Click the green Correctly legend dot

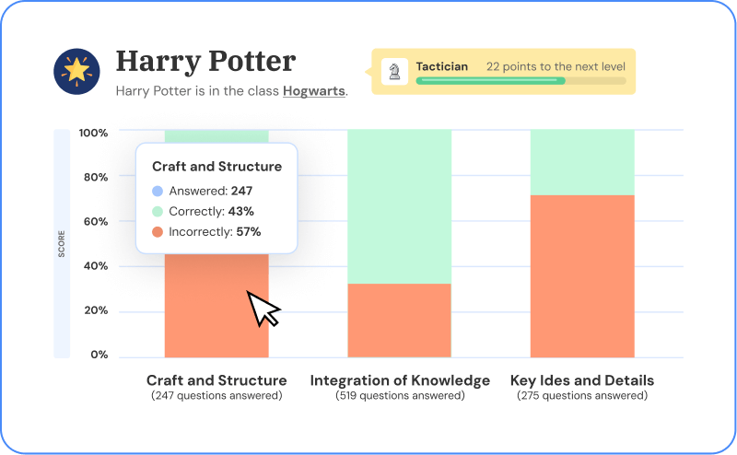[x=158, y=212]
